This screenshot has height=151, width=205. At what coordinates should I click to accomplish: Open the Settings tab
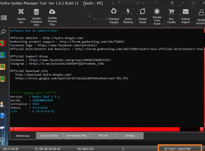tap(130, 136)
